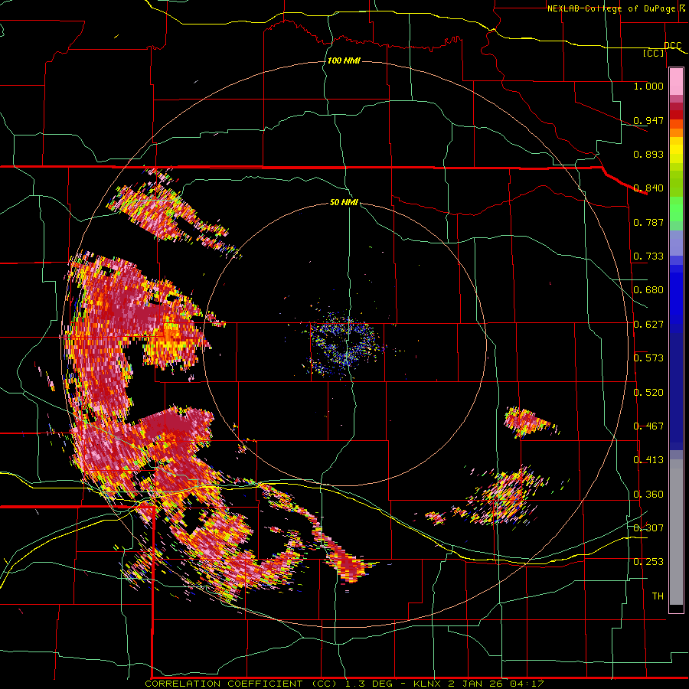This screenshot has height=689, width=689.
Task: Click the CORRELATION COEFFICIENT caption at the bottom
Action: point(344,684)
